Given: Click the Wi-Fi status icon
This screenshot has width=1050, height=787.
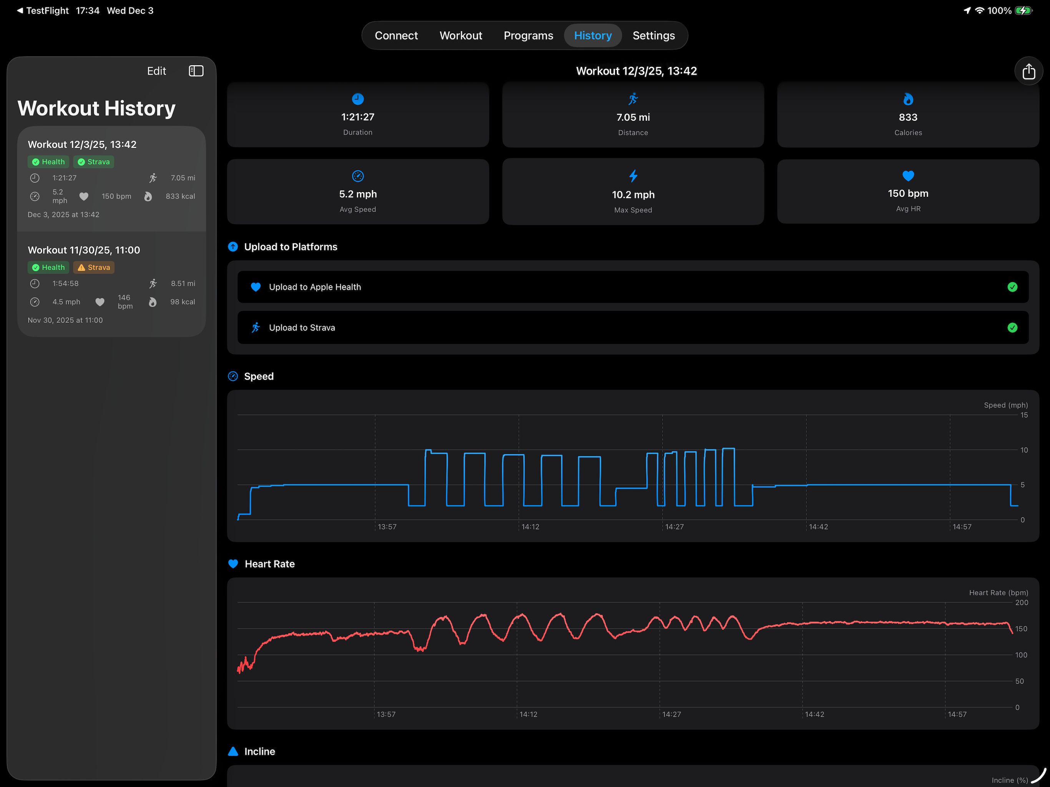Looking at the screenshot, I should pos(980,10).
